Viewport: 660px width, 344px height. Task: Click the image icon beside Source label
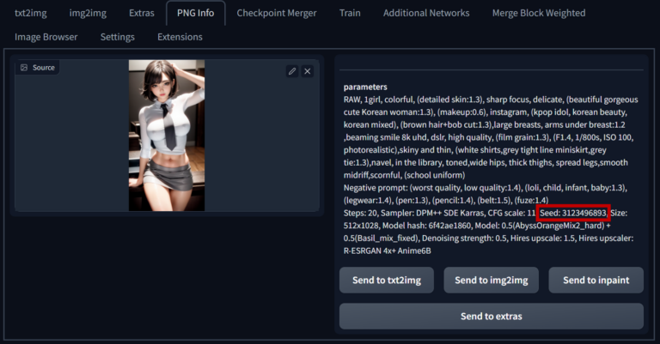[x=24, y=68]
